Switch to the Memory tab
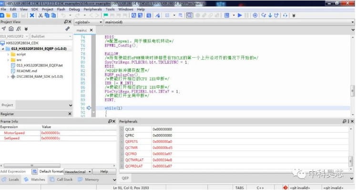This screenshot has height=190, width=356. [89, 179]
